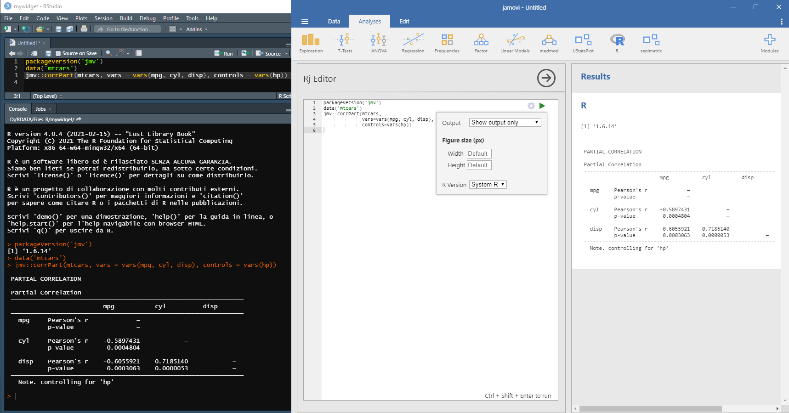
Task: Open the seolmatrix module icon
Action: point(651,44)
